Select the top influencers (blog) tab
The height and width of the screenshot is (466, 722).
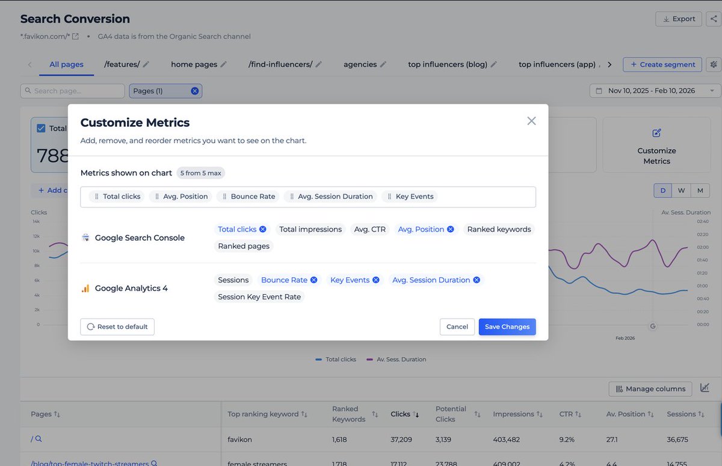click(x=448, y=64)
